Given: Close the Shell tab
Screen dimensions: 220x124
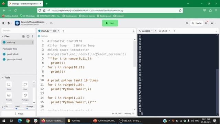Looking at the screenshot, I should pyautogui.click(x=169, y=31).
